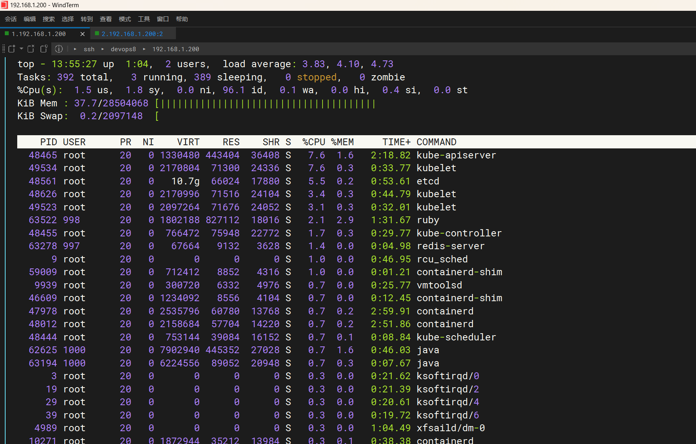Click PID 63522 in process list
The width and height of the screenshot is (696, 444).
(43, 220)
